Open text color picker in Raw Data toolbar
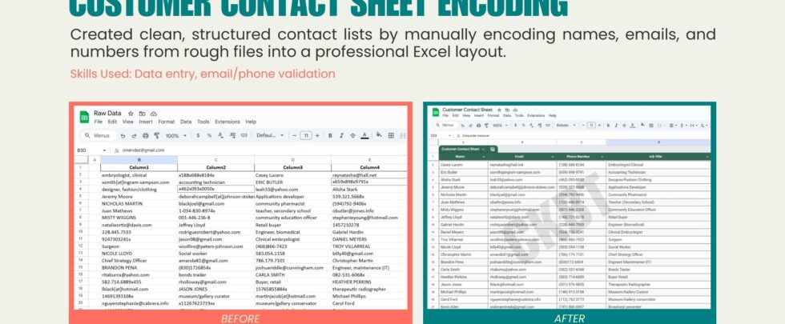The image size is (785, 324). [365, 136]
